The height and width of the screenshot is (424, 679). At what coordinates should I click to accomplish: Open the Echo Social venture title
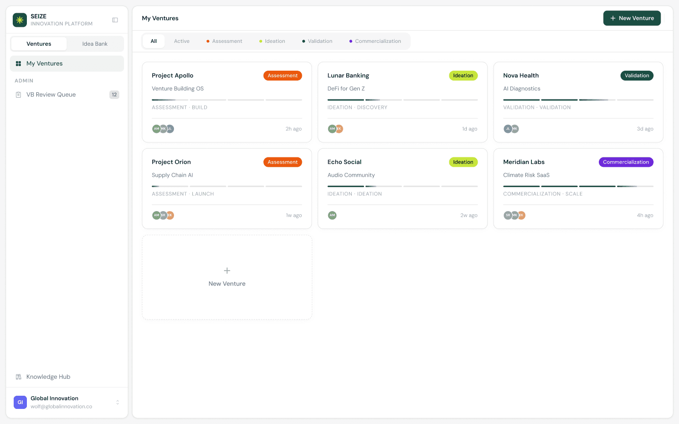(x=345, y=162)
